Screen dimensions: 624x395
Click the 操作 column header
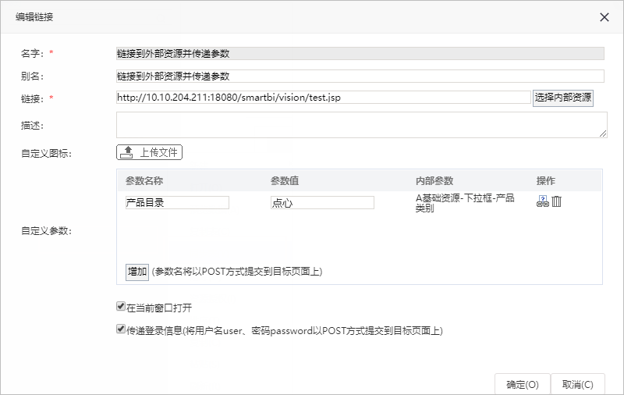[x=545, y=181]
